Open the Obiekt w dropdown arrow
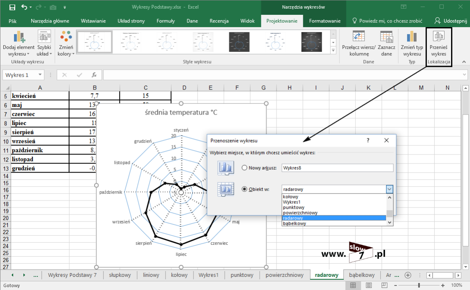The width and height of the screenshot is (470, 290). pyautogui.click(x=389, y=189)
